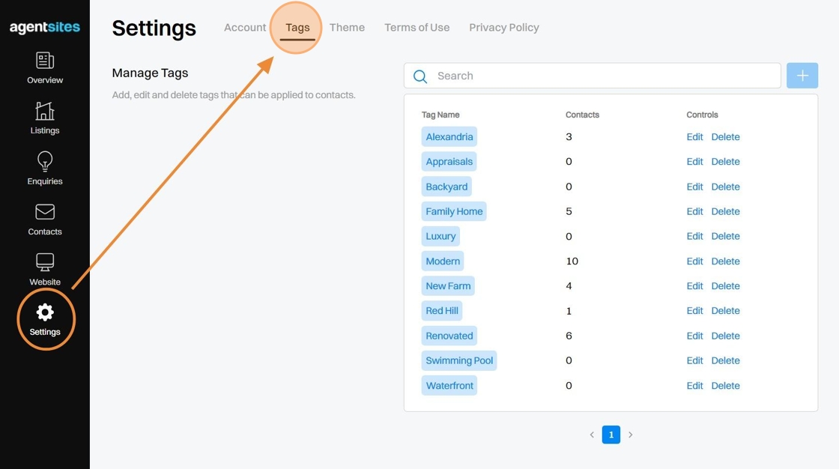This screenshot has width=839, height=469.
Task: Open the Terms of Use tab
Action: [x=417, y=28]
